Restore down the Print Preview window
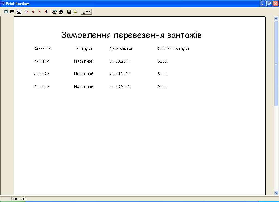The image size is (279, 202). [x=269, y=3]
